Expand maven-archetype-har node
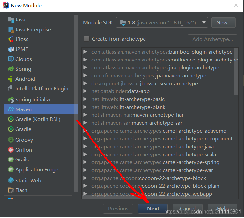244x218 pixels. point(85,115)
